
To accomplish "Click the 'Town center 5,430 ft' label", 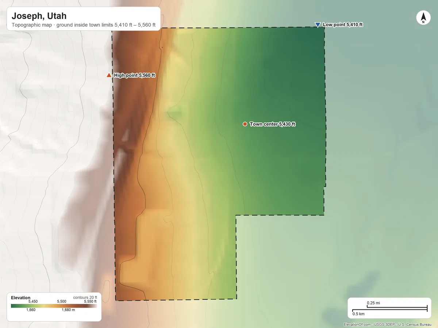I will pos(273,124).
